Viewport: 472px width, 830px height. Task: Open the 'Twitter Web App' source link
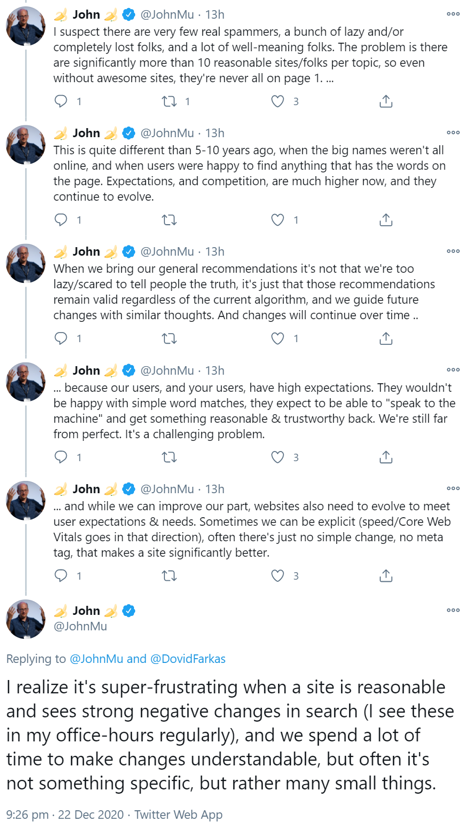(178, 815)
